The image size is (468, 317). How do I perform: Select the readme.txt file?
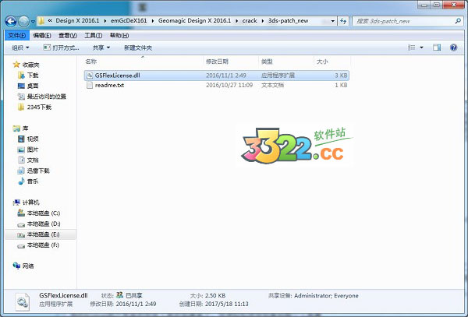point(216,85)
